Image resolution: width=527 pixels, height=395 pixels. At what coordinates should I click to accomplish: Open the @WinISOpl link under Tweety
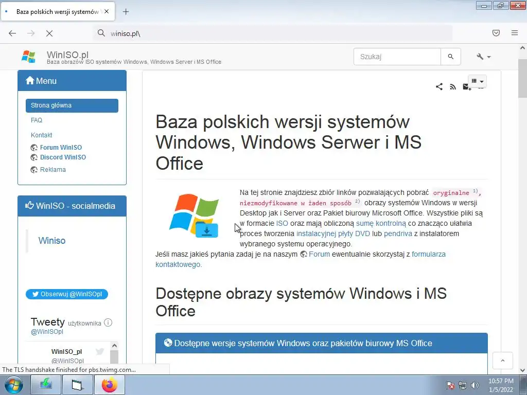click(x=47, y=332)
